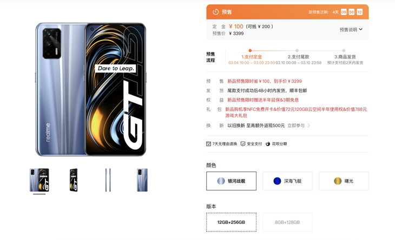
Task: Choose the 12GB+256GB version
Action: (231, 222)
